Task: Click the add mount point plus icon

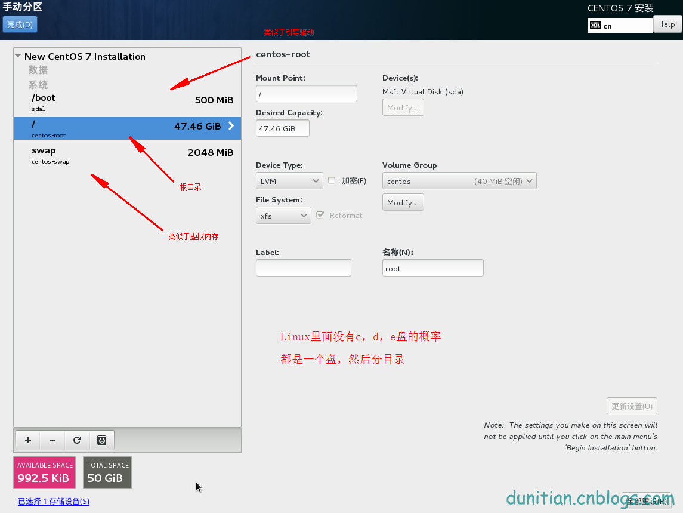Action: pos(28,440)
